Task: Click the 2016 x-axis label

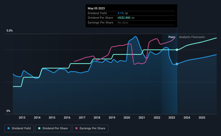Action: (67, 118)
